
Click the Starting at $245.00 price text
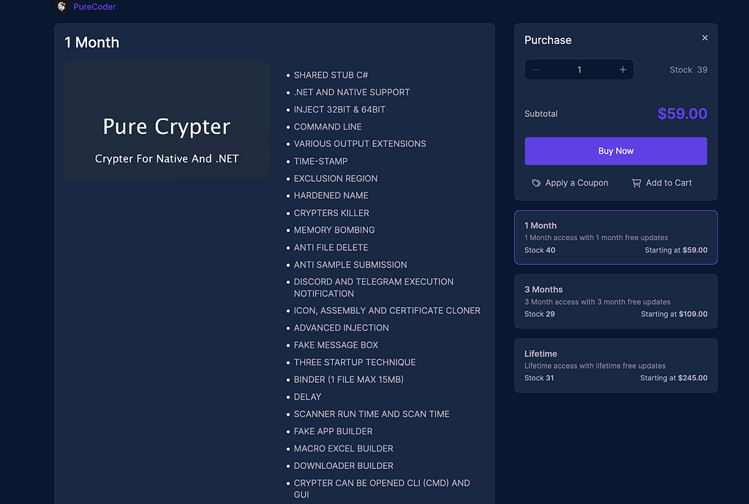click(674, 378)
